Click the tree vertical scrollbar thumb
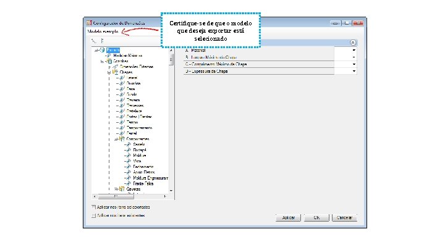The height and width of the screenshot is (250, 445). pos(171,59)
